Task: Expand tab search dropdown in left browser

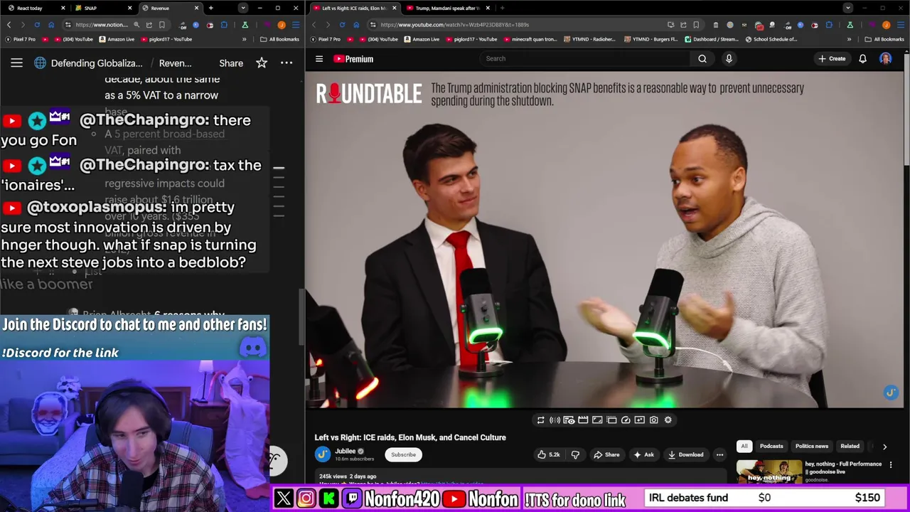Action: coord(243,8)
